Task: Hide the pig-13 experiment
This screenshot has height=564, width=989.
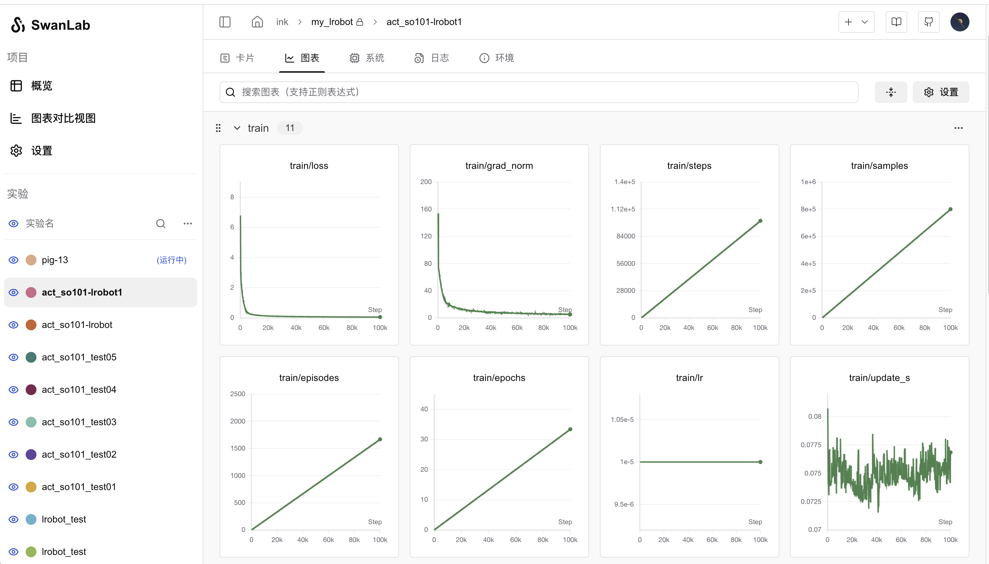Action: (x=14, y=260)
